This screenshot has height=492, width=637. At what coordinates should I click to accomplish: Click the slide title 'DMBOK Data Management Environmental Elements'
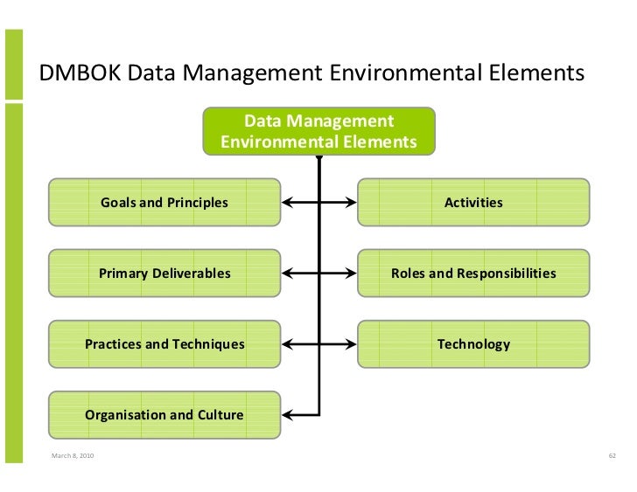(x=311, y=73)
